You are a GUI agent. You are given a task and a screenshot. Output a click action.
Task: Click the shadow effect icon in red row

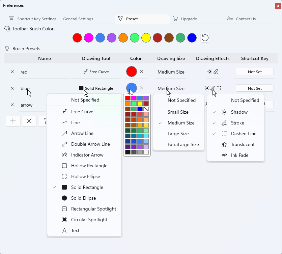click(x=210, y=72)
